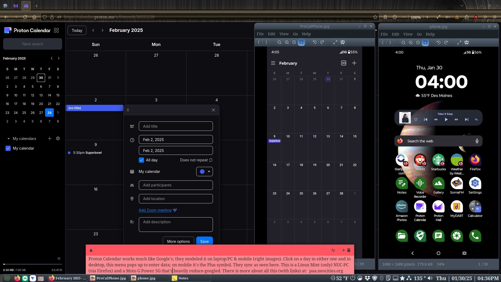The image size is (501, 282).
Task: Collapse the sidebar with double chevron
Action: 59,258
